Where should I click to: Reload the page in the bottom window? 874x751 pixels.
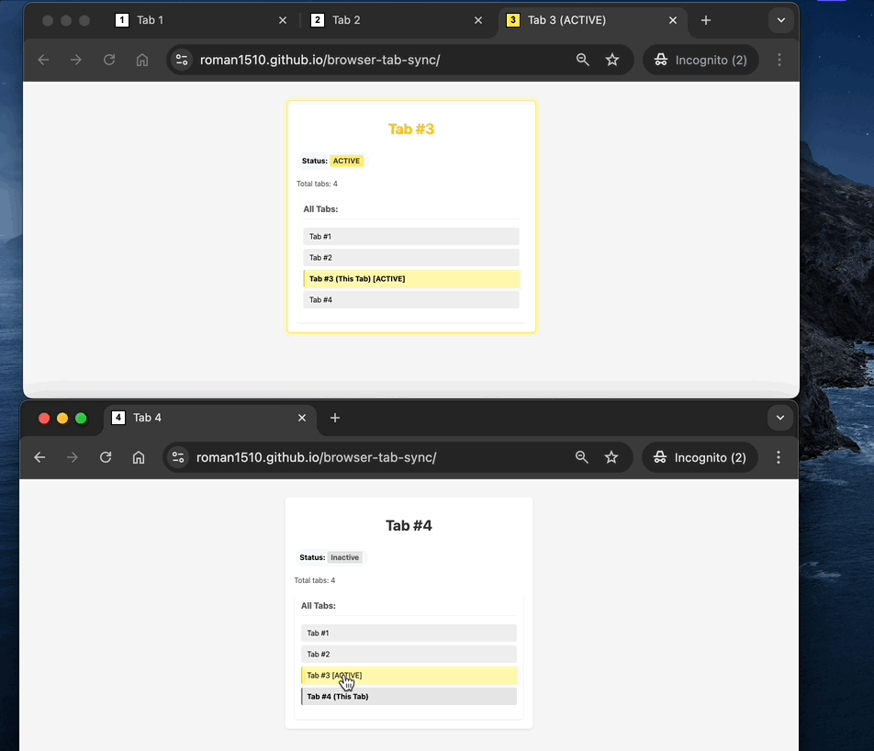click(x=106, y=457)
